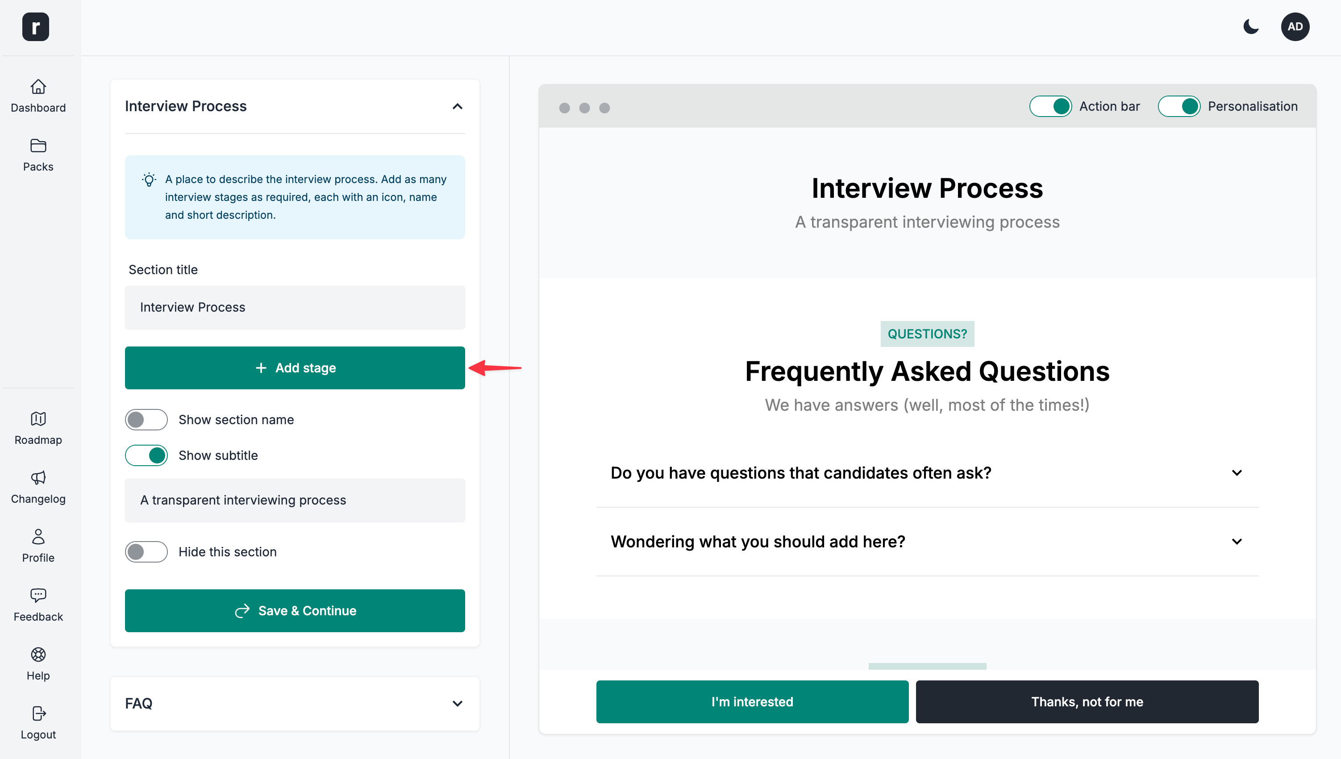Open the AD avatar menu

click(x=1295, y=27)
